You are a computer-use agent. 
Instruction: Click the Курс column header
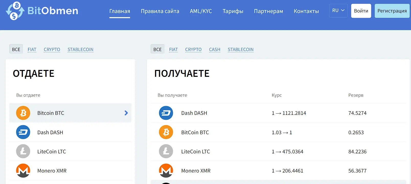pyautogui.click(x=277, y=95)
